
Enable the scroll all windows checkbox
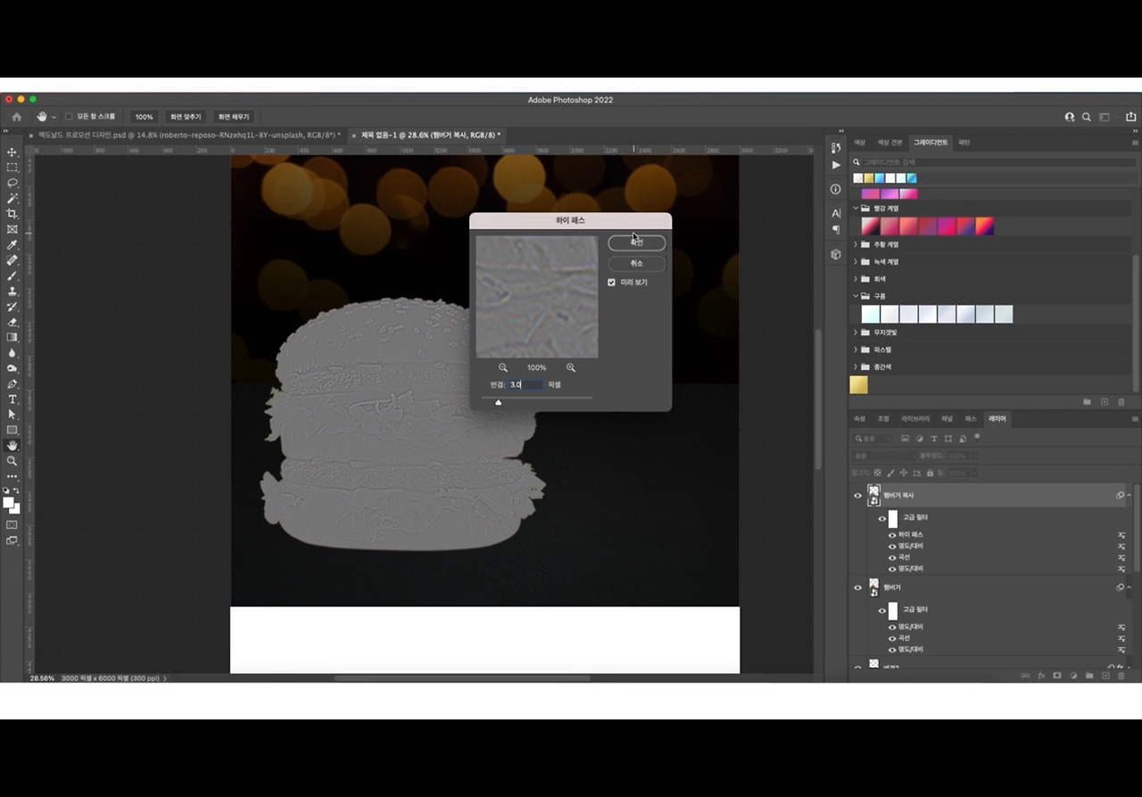(69, 117)
